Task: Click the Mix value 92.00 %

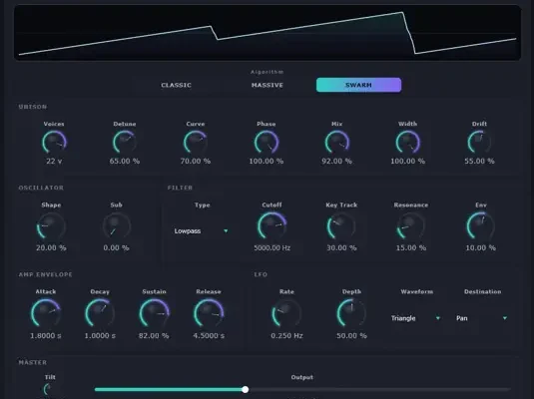Action: 336,161
